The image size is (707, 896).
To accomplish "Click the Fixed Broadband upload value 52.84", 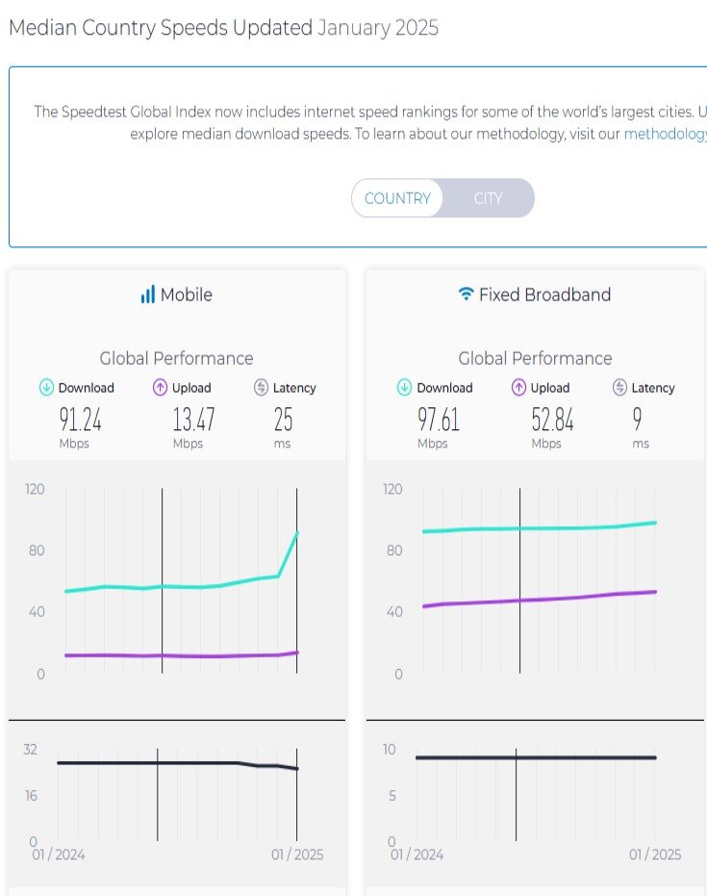I will coord(552,420).
